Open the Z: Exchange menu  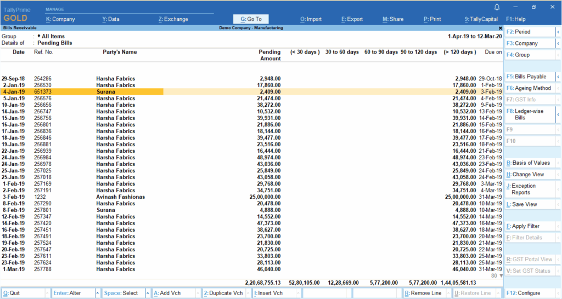point(173,19)
